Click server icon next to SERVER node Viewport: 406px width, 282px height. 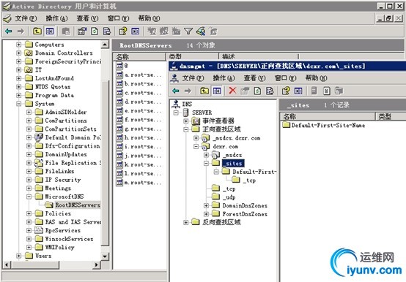185,113
